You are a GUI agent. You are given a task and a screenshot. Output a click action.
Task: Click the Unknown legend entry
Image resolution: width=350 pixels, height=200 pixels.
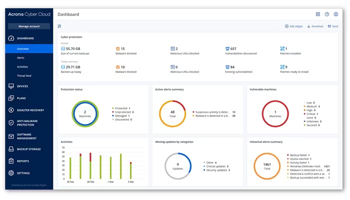click(x=312, y=121)
